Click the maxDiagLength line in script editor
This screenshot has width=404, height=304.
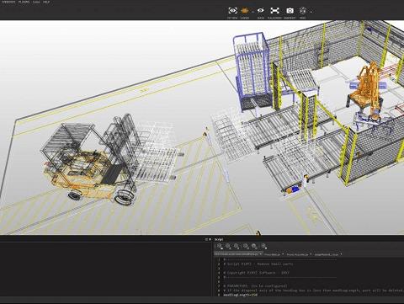tap(241, 295)
